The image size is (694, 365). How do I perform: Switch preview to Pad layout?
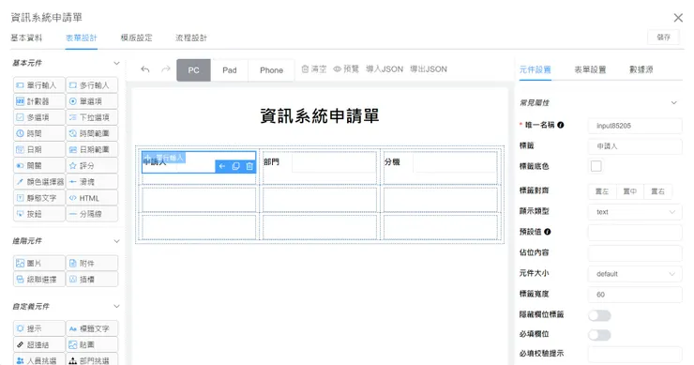(x=229, y=70)
